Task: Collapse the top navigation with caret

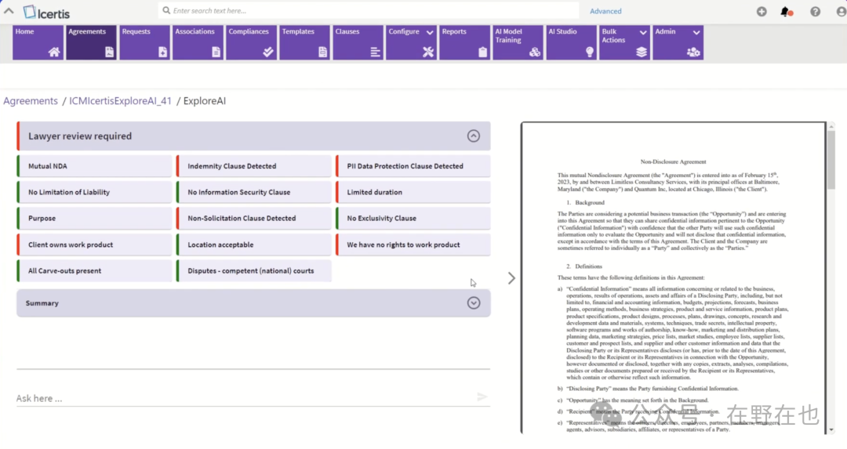Action: [x=9, y=11]
